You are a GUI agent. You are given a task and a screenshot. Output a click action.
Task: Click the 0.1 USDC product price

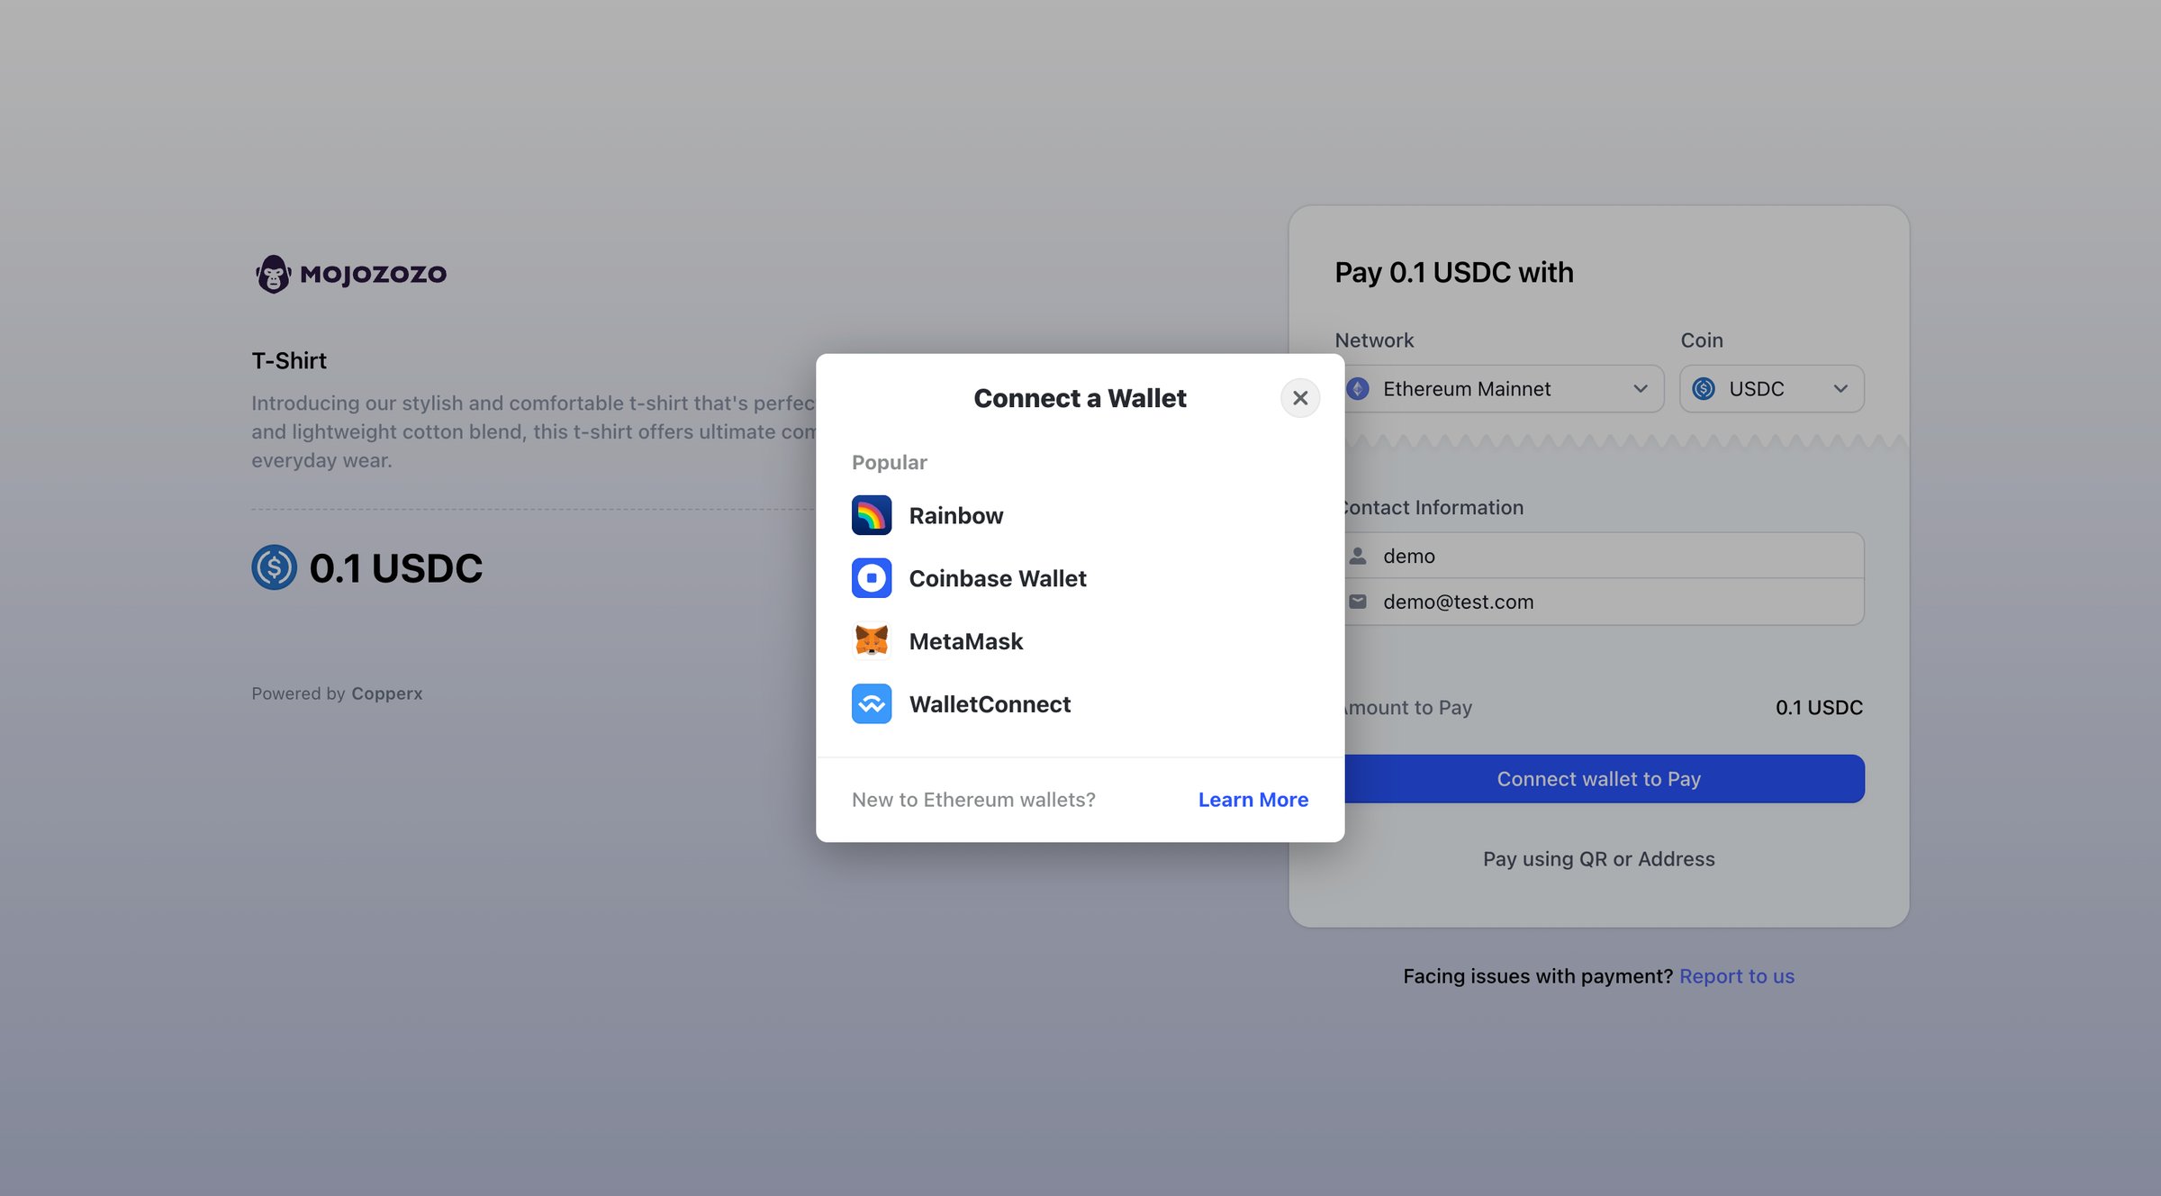tap(395, 567)
